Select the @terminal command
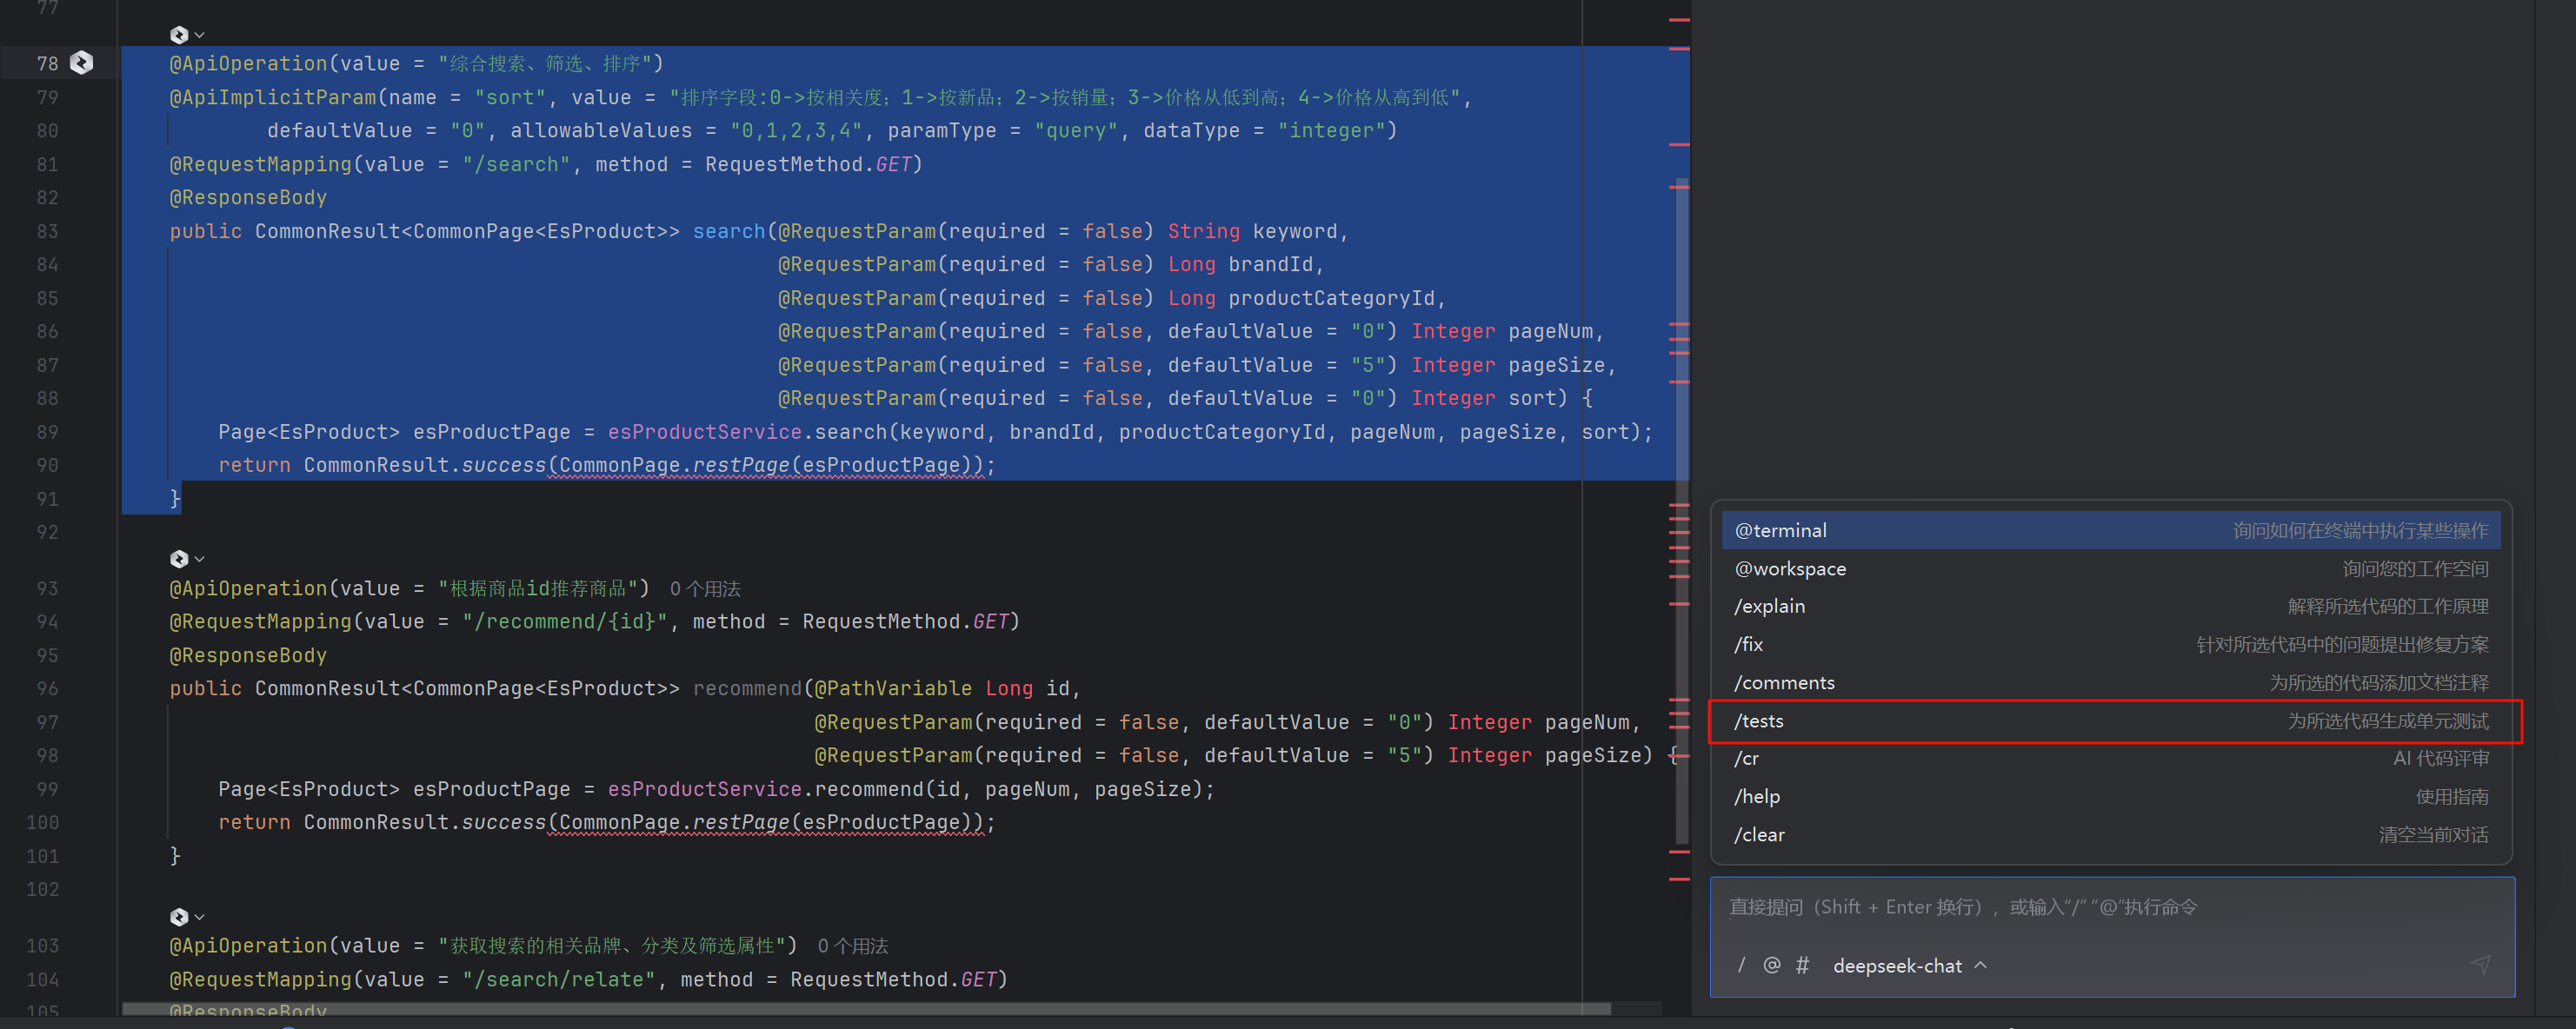The image size is (2576, 1029). coord(2111,530)
